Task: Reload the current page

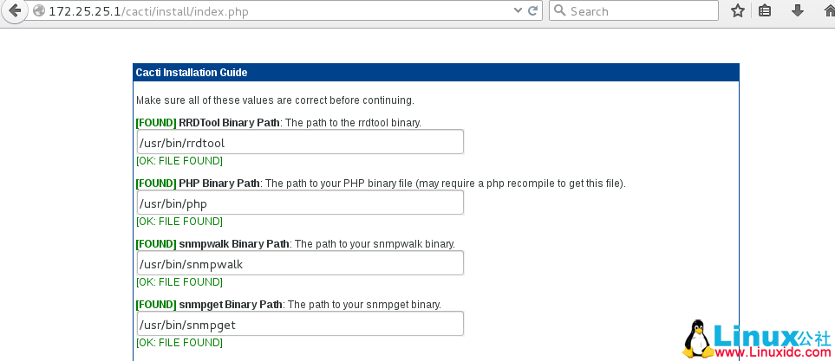Action: tap(534, 11)
